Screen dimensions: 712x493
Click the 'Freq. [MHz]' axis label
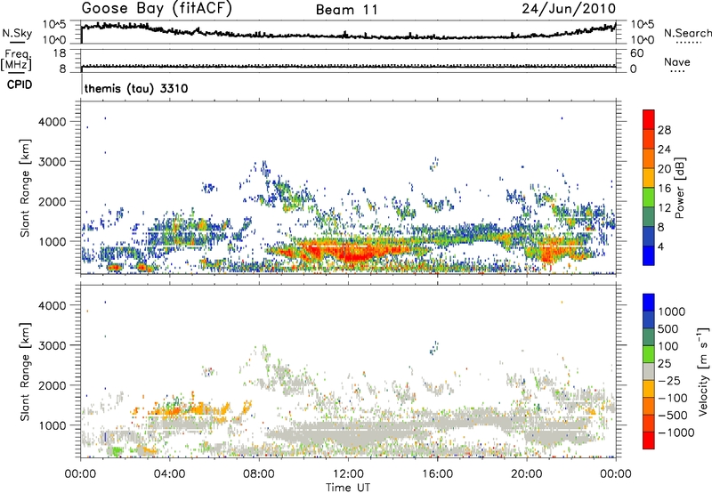17,61
